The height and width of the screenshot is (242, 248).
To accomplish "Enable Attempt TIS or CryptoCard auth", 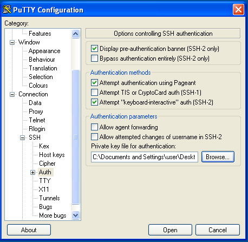I will click(x=94, y=93).
